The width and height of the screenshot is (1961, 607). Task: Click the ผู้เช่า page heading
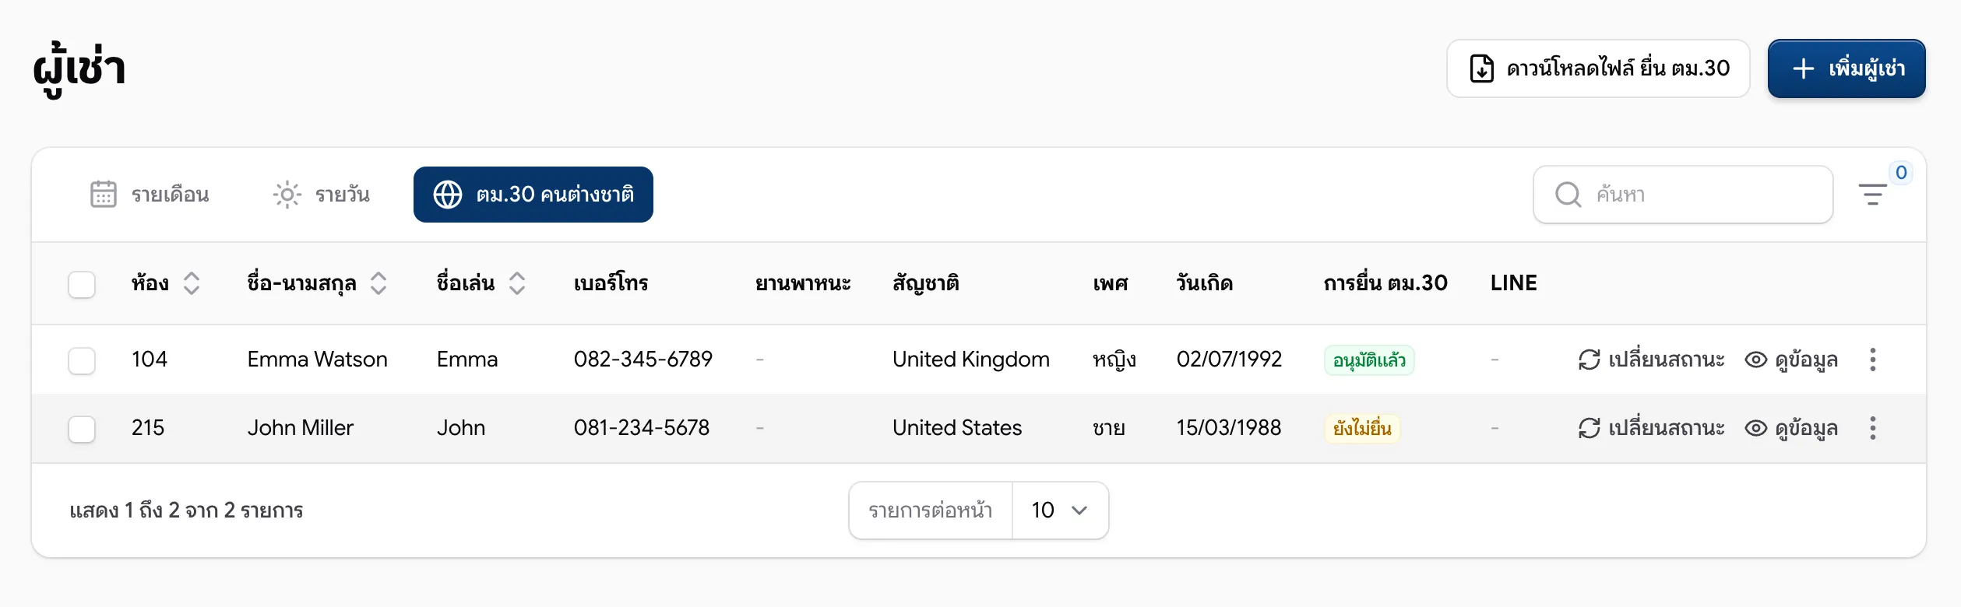(79, 68)
